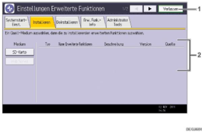Click the date and time display
This screenshot has width=202, height=133.
coord(167,108)
